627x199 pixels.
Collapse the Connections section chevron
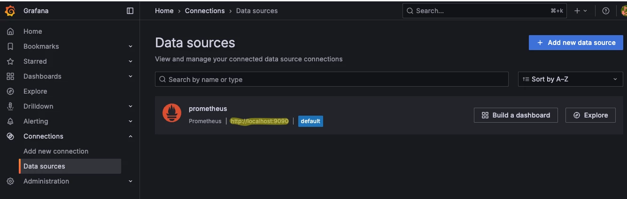point(131,136)
